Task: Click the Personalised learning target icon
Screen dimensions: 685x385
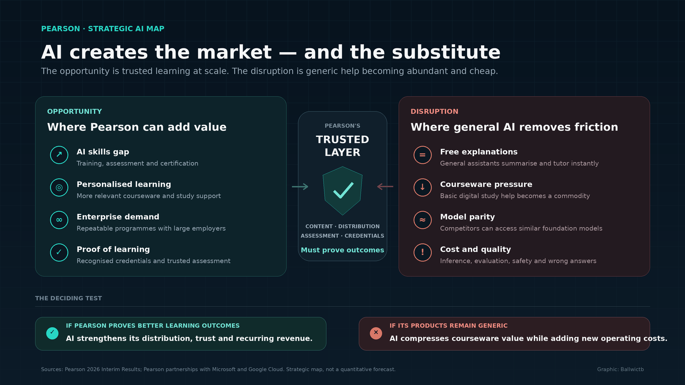Action: [x=59, y=187]
